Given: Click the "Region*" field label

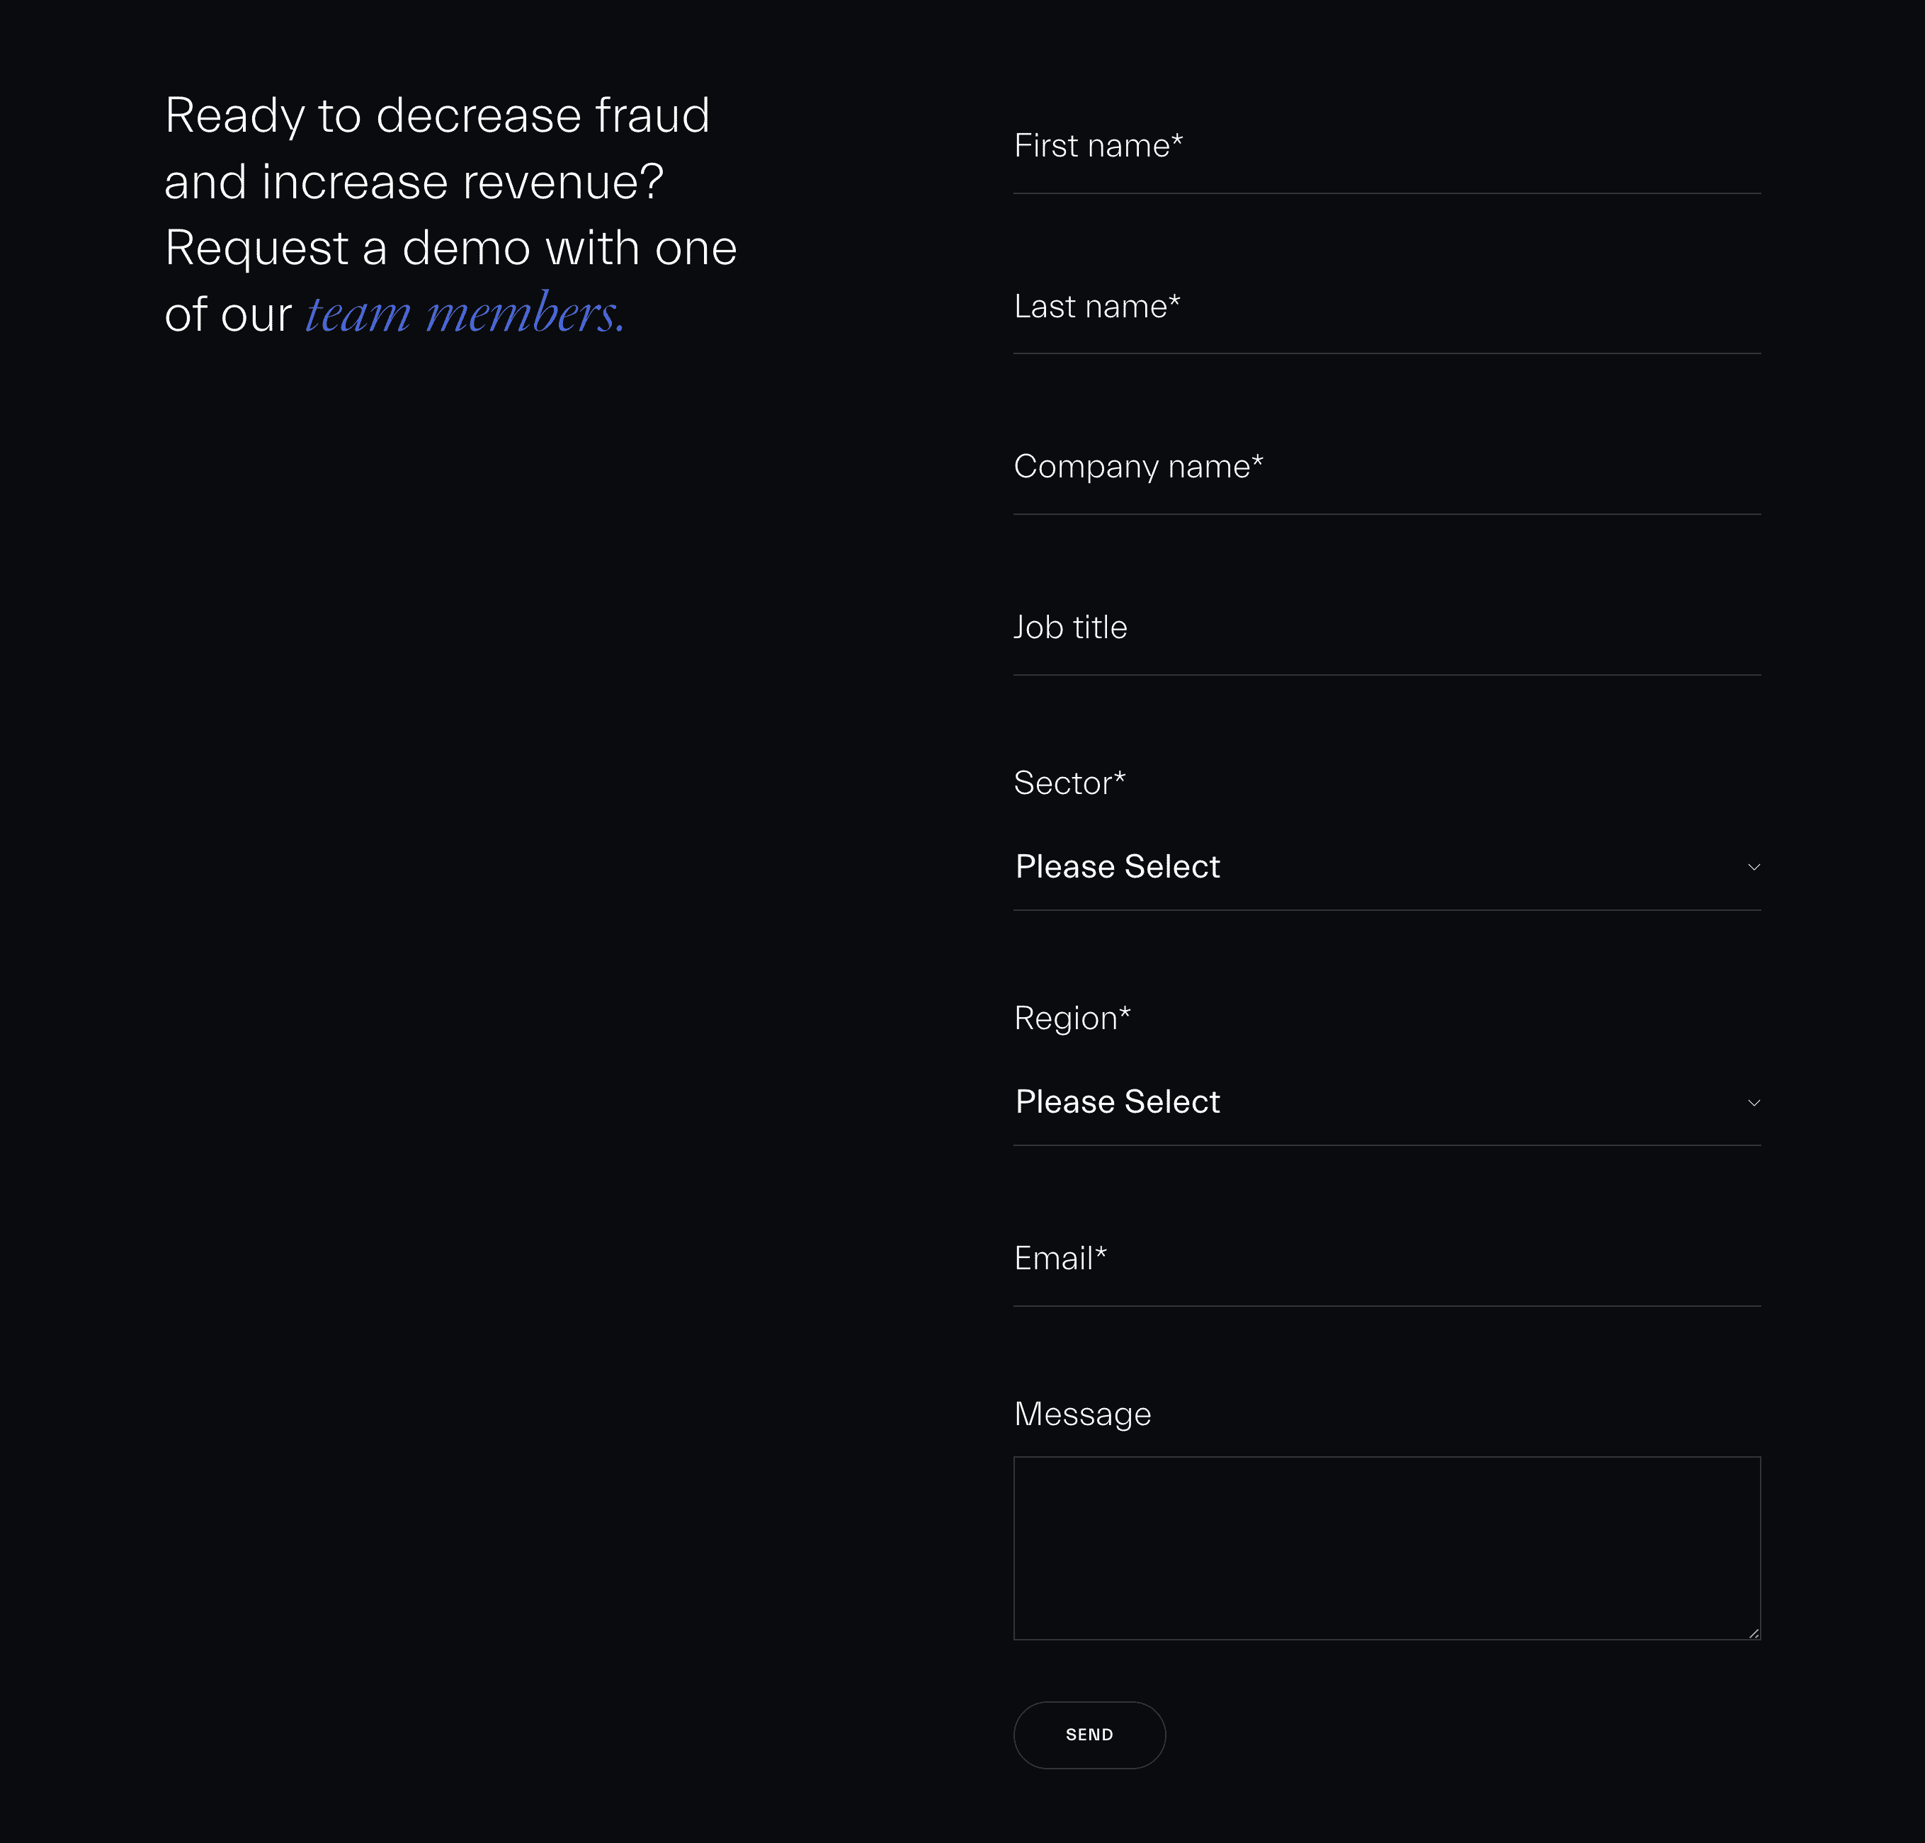Looking at the screenshot, I should 1072,1019.
